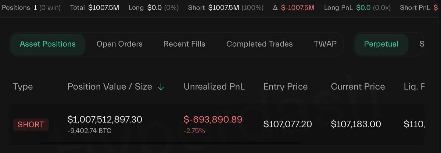Click the $1,007,512,897.30 position value
441x153 pixels.
point(105,120)
